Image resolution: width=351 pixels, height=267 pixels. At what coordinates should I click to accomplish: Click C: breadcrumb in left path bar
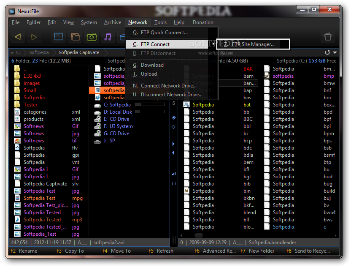pyautogui.click(x=19, y=52)
